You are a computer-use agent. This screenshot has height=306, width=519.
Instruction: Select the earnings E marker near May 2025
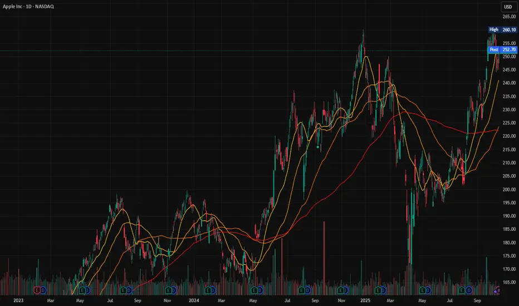pyautogui.click(x=422, y=290)
